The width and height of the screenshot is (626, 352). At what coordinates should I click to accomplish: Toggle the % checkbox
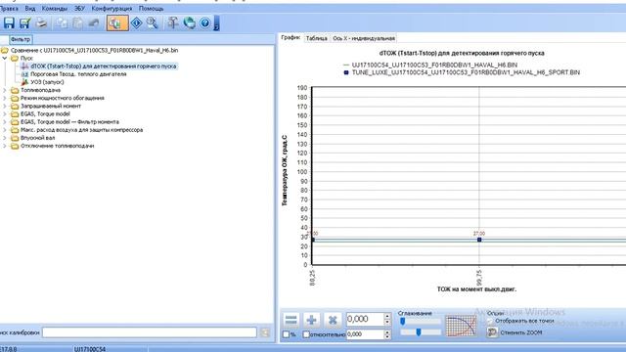(x=286, y=334)
